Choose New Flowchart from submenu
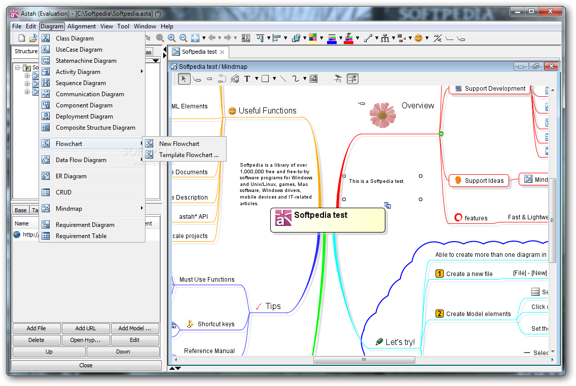Screen dimensions: 576x386 coord(185,144)
